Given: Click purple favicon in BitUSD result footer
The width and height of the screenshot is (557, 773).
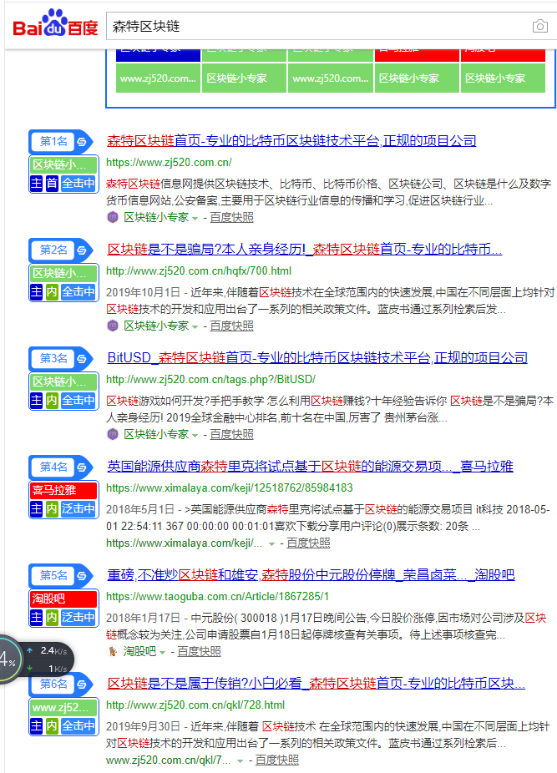Looking at the screenshot, I should click(113, 434).
